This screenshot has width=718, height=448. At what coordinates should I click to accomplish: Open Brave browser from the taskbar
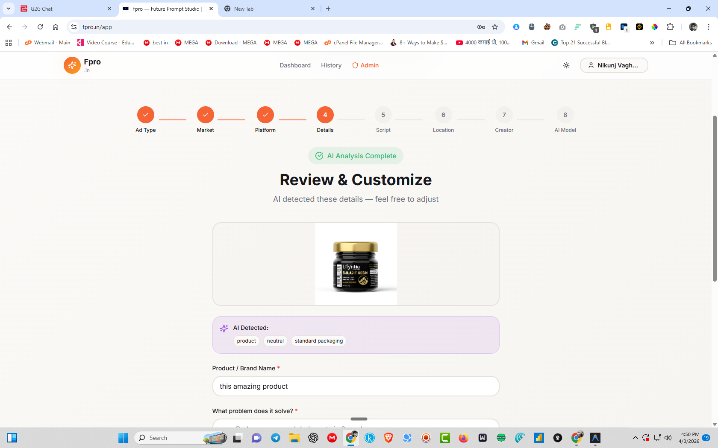tap(388, 438)
